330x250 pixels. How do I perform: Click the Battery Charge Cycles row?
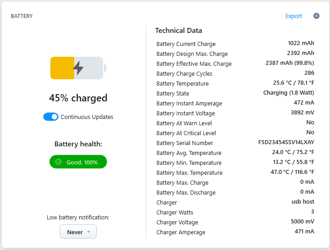(235, 73)
